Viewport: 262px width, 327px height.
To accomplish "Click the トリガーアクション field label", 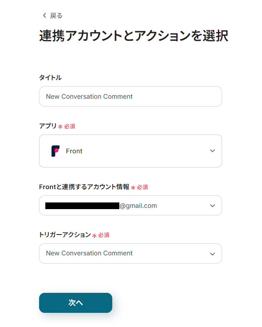I will [x=65, y=235].
